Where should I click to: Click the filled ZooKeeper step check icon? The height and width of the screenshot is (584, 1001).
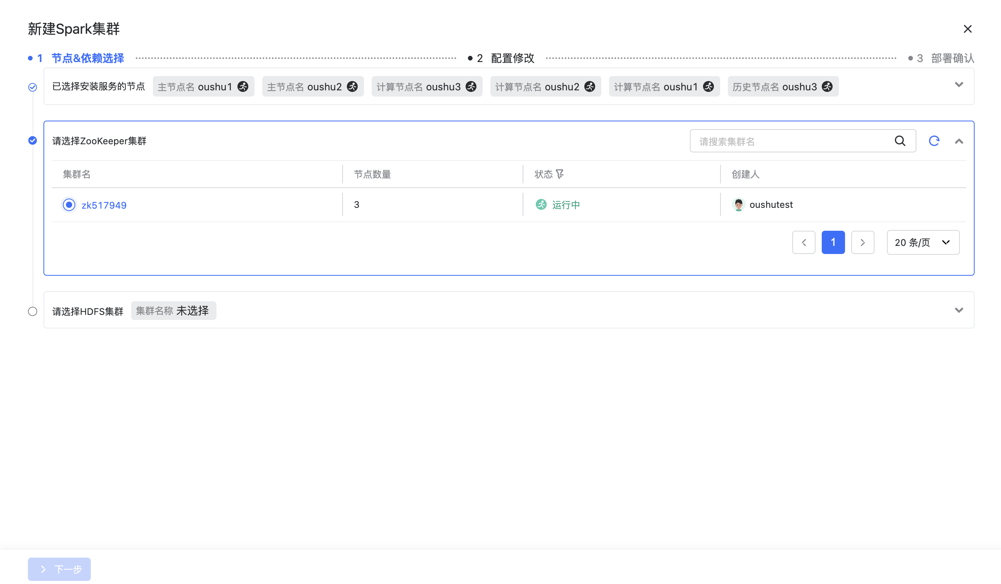[x=33, y=140]
